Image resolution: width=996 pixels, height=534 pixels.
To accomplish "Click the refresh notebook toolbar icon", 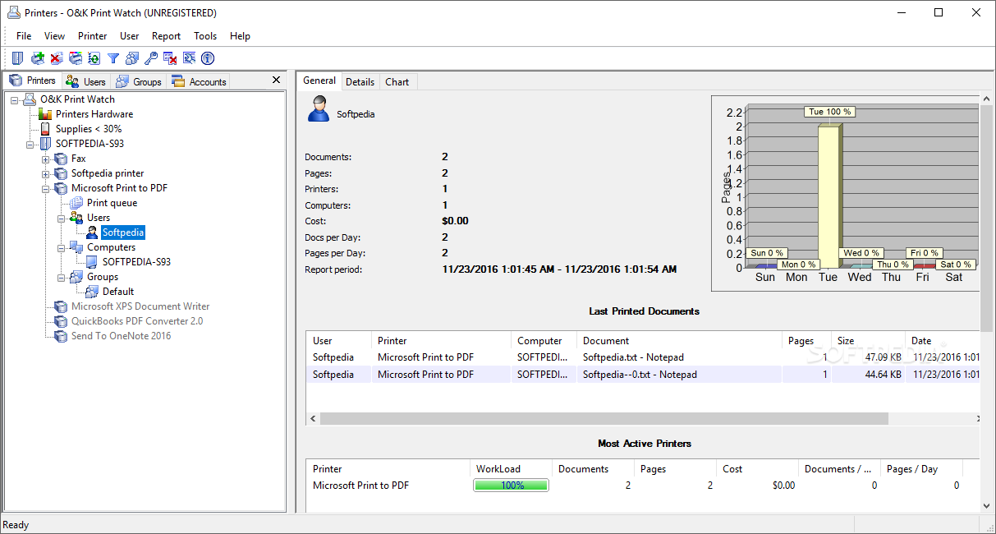I will [94, 58].
